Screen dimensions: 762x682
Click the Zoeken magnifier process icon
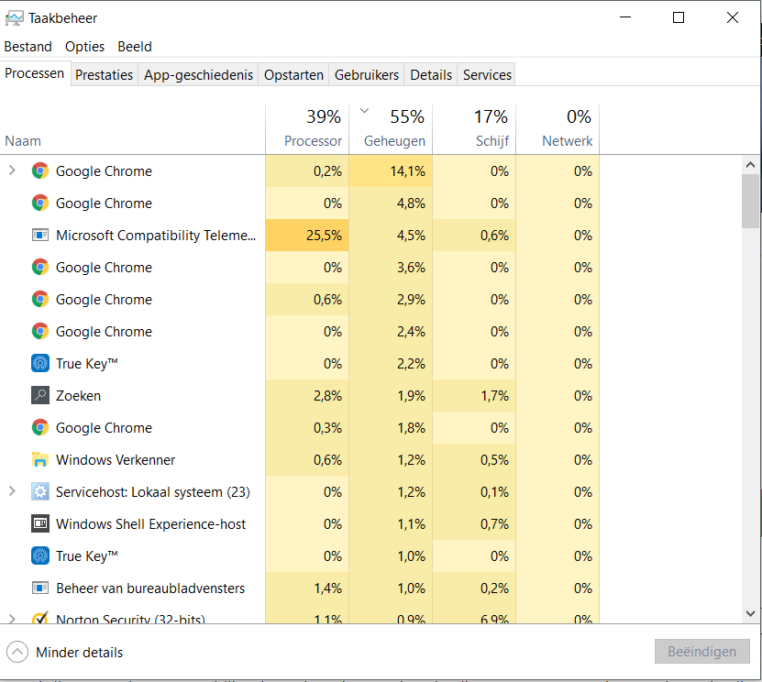coord(39,396)
